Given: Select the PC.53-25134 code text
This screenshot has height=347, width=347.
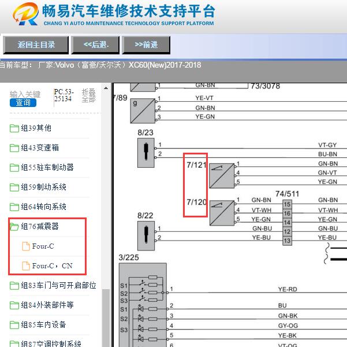Looking at the screenshot, I should 64,95.
